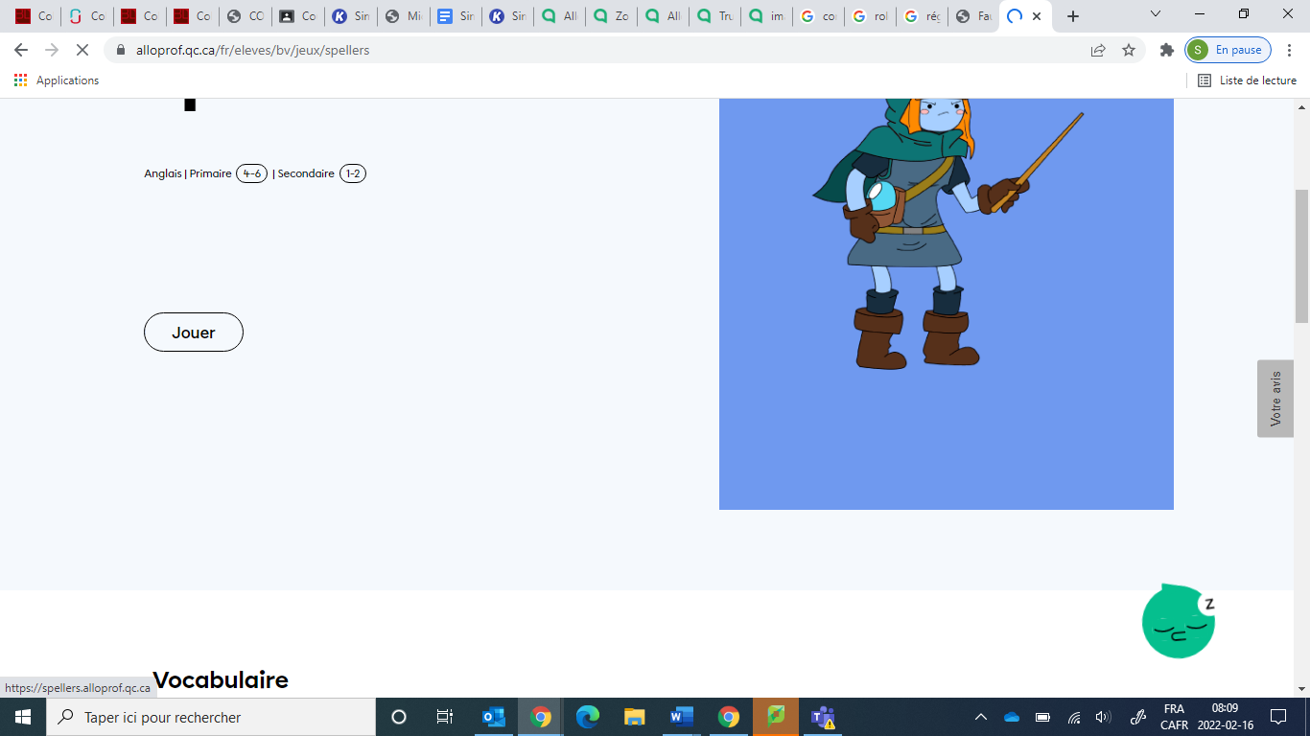Open the Chrome three-dot menu
This screenshot has width=1310, height=736.
(x=1290, y=50)
